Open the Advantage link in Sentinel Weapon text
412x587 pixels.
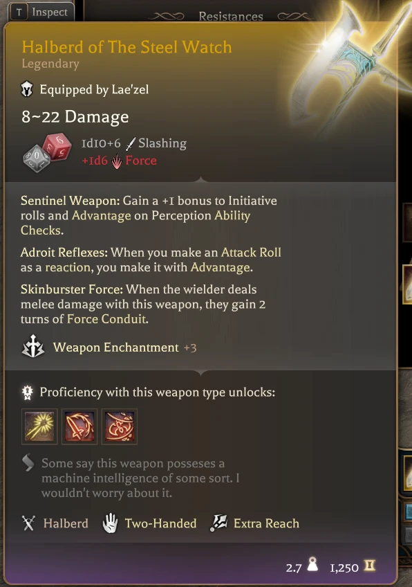[x=102, y=216]
